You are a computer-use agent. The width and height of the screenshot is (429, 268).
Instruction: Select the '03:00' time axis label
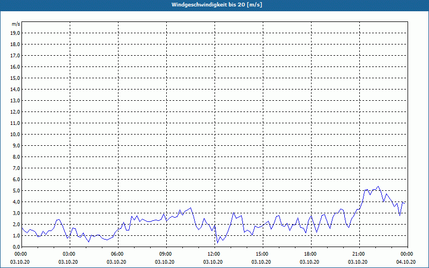coord(70,254)
